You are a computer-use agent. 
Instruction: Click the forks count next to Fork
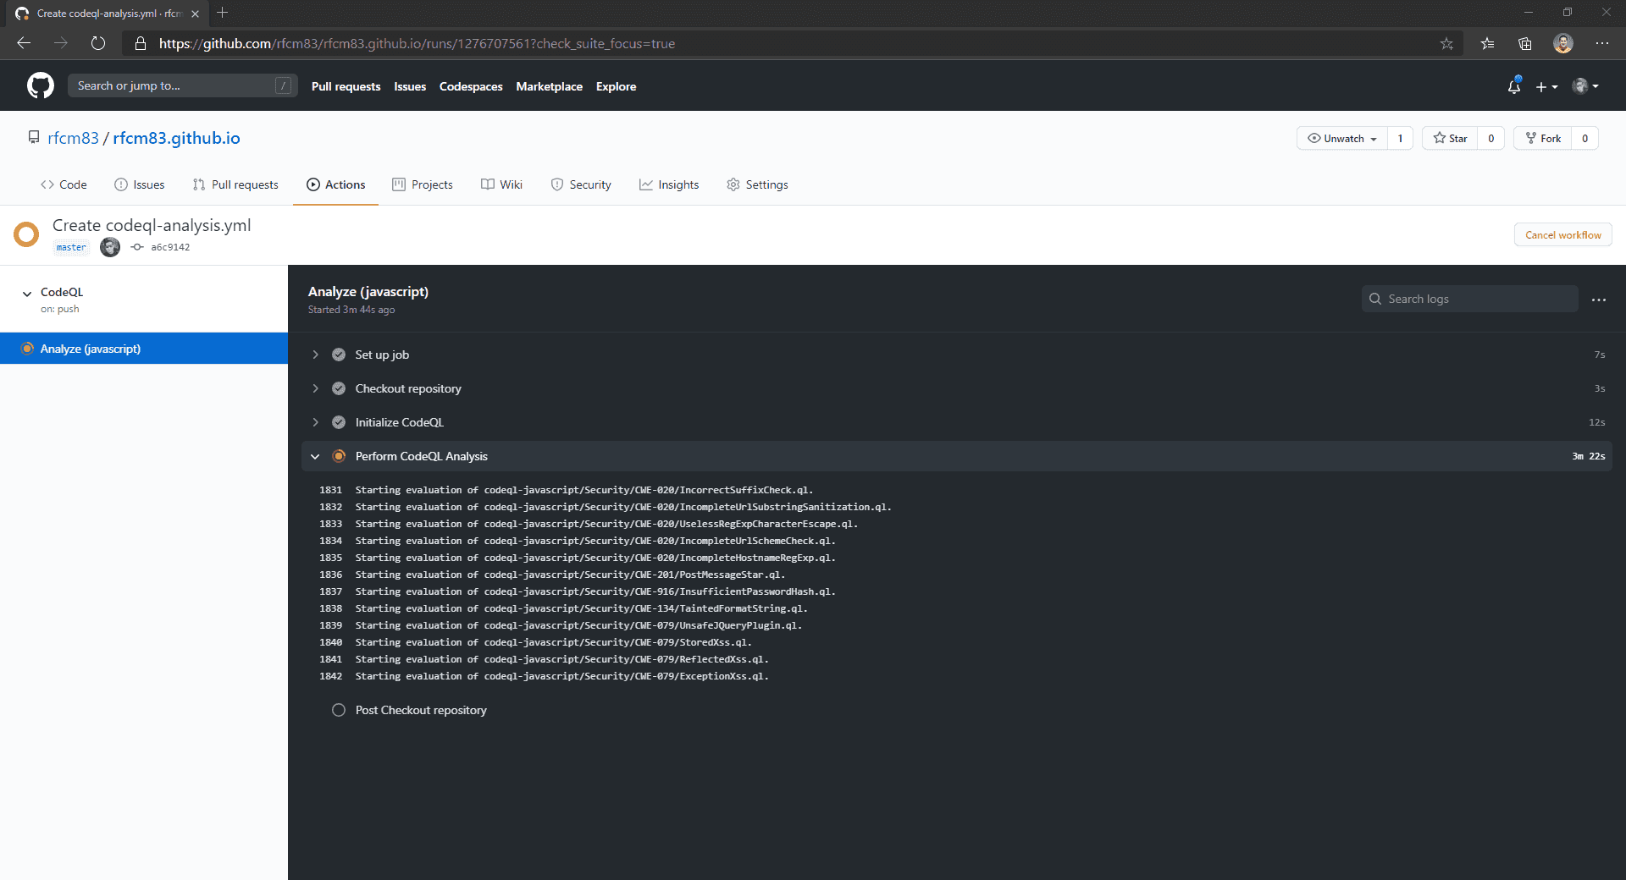tap(1585, 138)
